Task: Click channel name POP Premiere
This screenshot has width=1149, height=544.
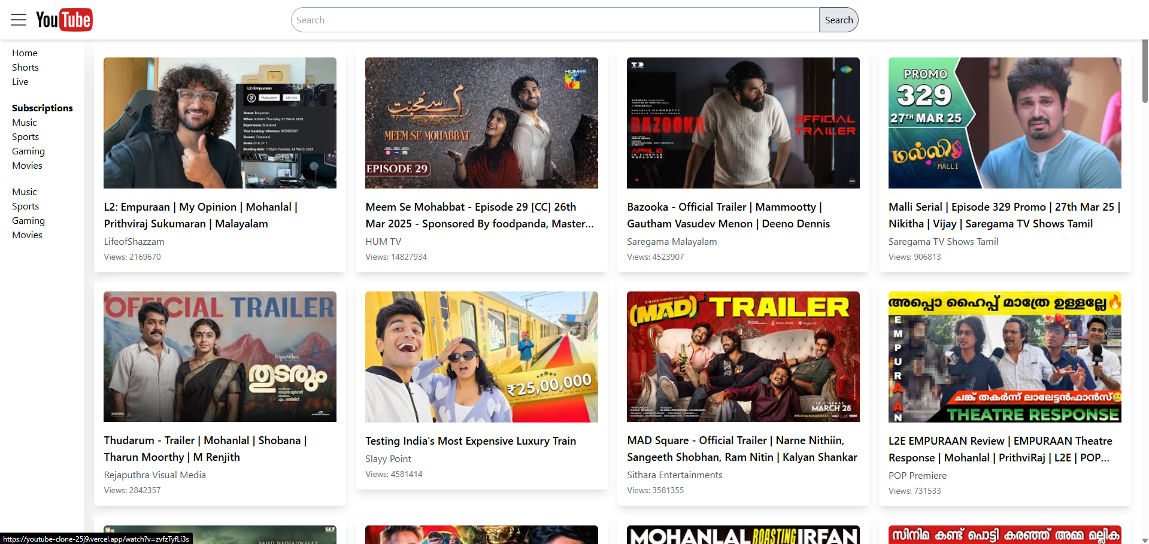Action: point(918,476)
